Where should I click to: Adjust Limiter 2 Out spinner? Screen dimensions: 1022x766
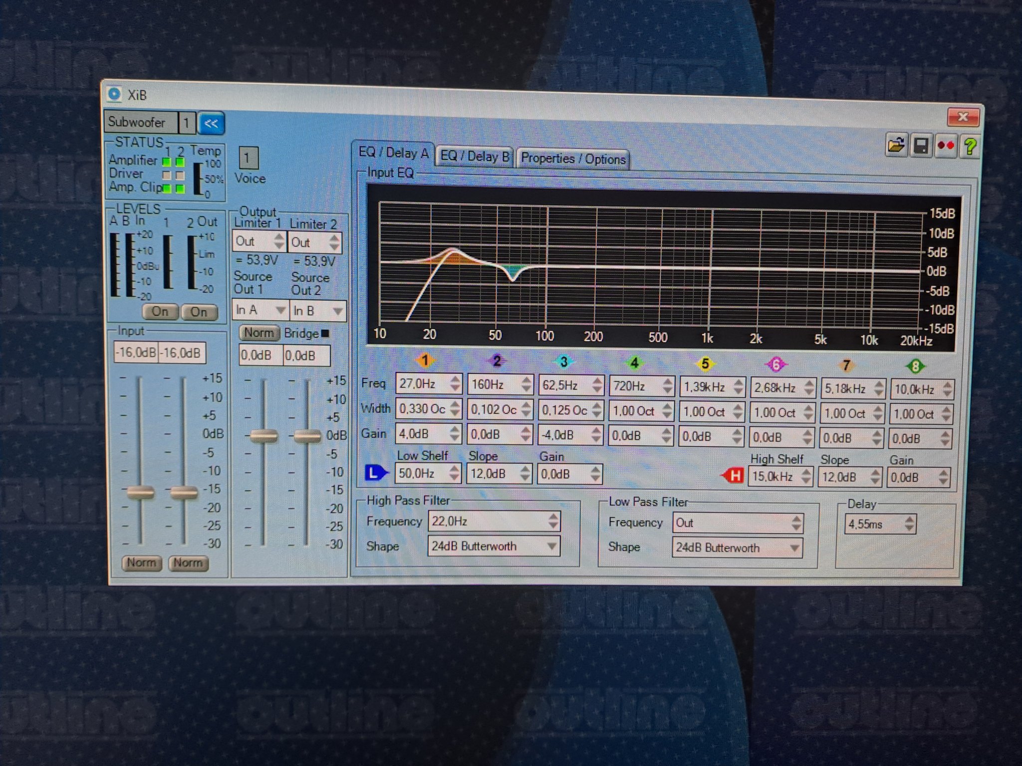(334, 243)
